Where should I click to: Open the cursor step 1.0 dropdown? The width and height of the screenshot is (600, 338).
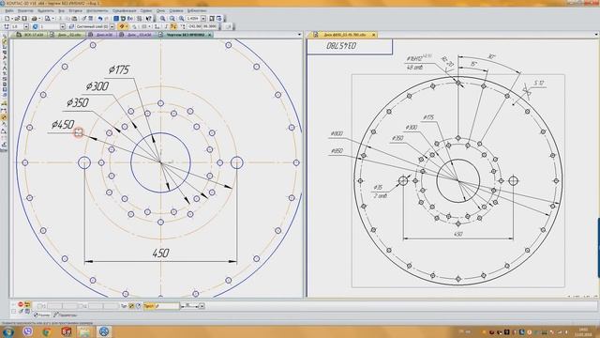coord(26,27)
